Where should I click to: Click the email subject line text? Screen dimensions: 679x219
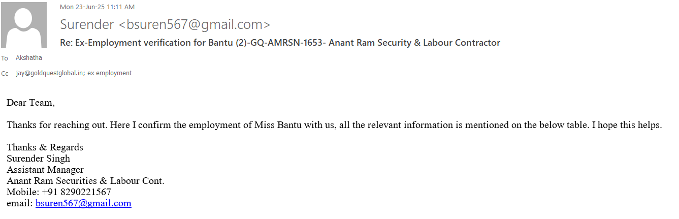280,43
